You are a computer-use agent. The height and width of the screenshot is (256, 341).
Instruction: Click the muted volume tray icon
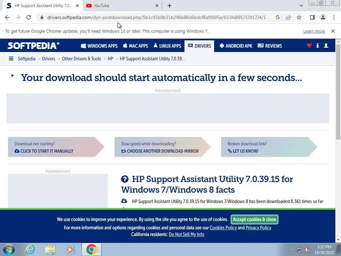click(307, 250)
